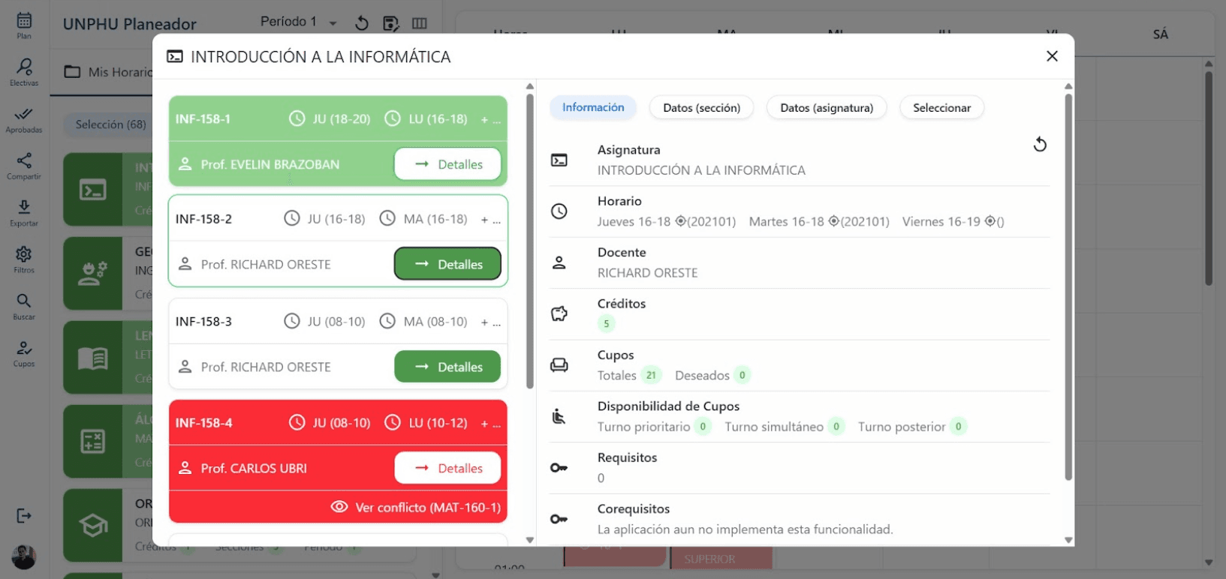Viewport: 1226px width, 579px height.
Task: Click the Corequisitos key icon
Action: click(x=559, y=519)
